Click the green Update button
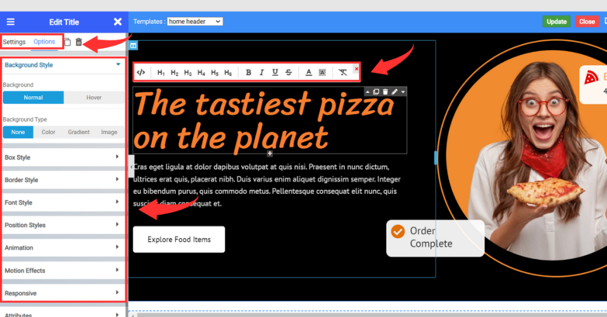Screen dimensions: 607x317 pyautogui.click(x=556, y=22)
